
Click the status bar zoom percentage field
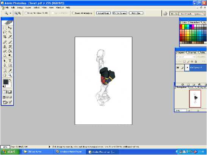click(5, 147)
